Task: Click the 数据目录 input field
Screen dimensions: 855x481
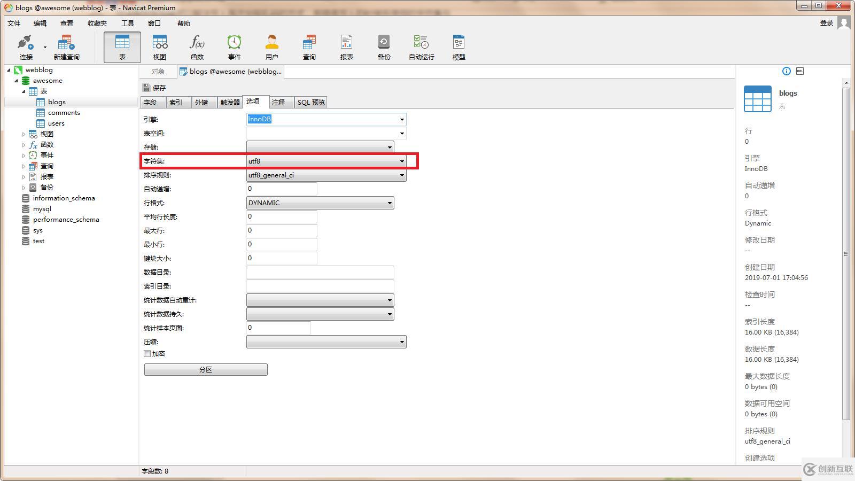Action: 320,272
